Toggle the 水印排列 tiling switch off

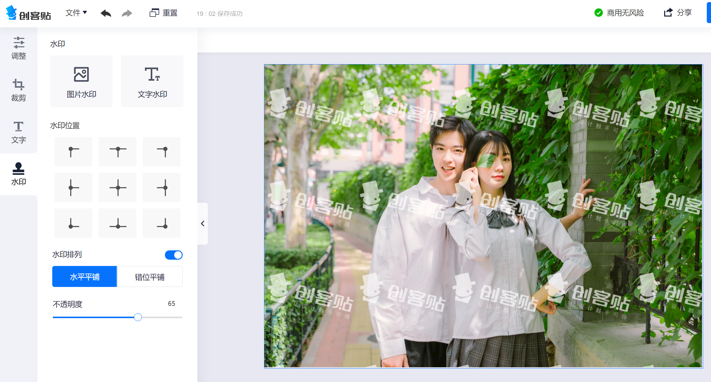174,255
